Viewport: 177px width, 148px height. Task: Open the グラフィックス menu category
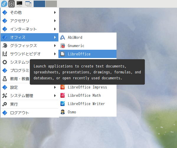pyautogui.click(x=29, y=46)
